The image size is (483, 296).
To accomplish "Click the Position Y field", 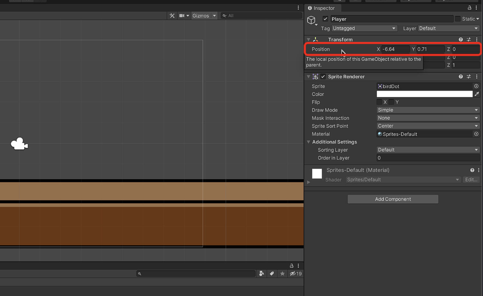I will [x=431, y=49].
